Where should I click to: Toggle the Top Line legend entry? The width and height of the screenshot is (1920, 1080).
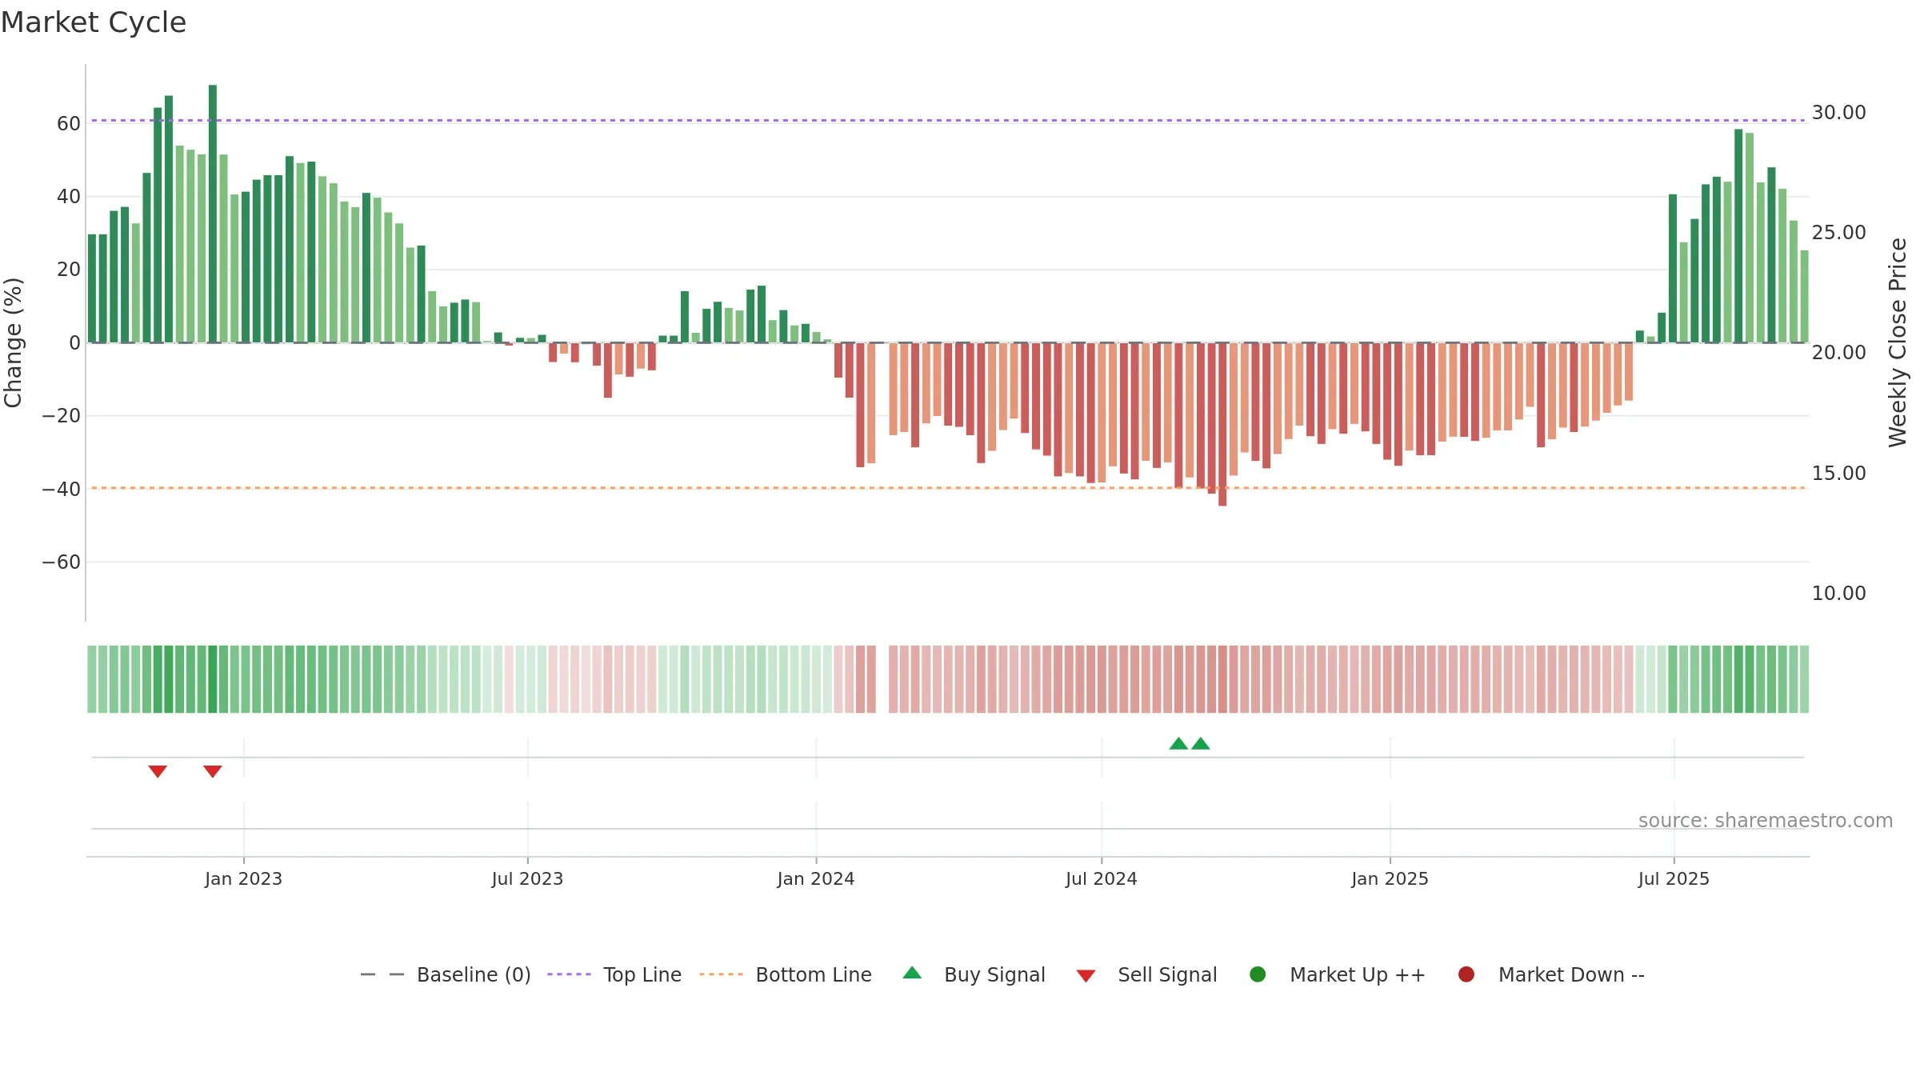click(614, 974)
